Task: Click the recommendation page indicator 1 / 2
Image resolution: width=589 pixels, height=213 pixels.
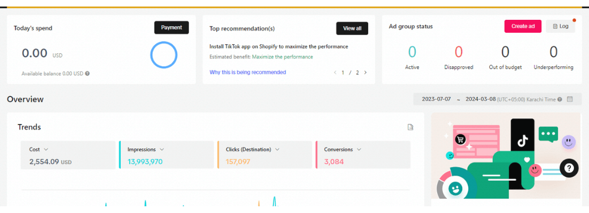Action: pyautogui.click(x=350, y=73)
